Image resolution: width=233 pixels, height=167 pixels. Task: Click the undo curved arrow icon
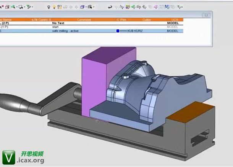pyautogui.click(x=110, y=7)
